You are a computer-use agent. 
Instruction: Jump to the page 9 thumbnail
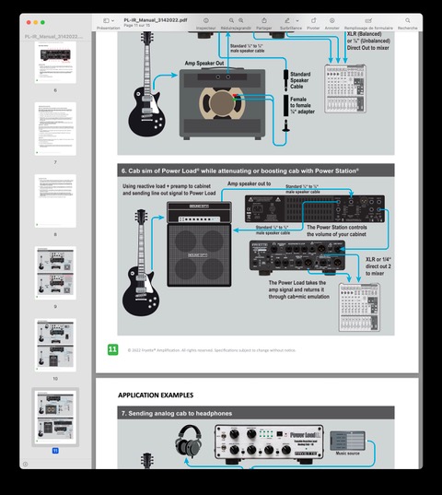[x=55, y=273]
